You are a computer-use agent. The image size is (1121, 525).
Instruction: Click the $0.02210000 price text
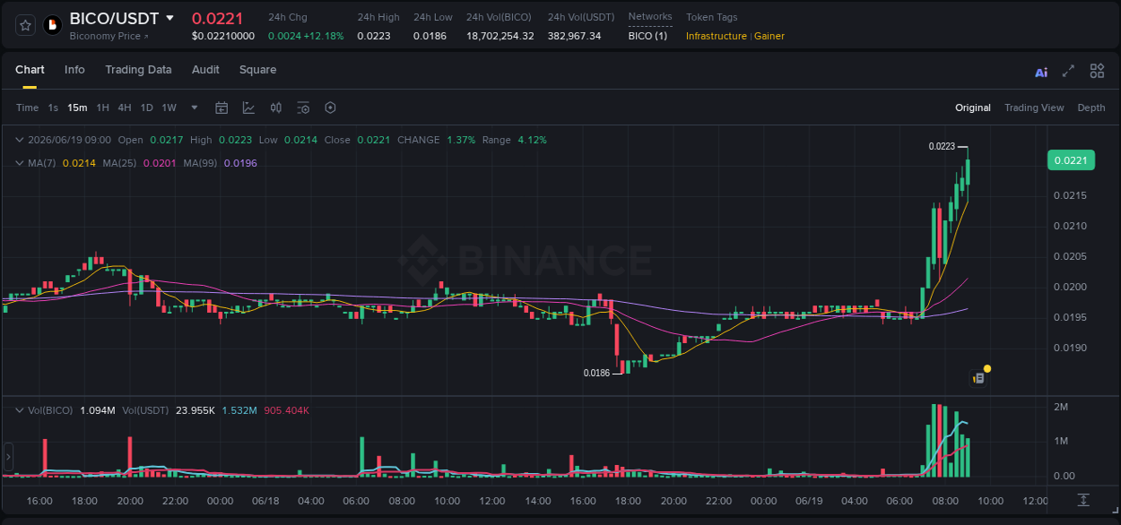tap(223, 36)
